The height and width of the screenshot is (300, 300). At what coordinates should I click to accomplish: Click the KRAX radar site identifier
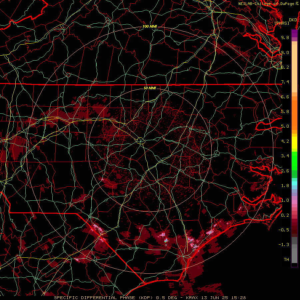(192, 298)
